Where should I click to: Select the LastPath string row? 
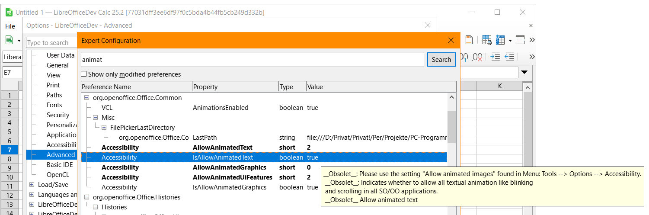pos(264,138)
